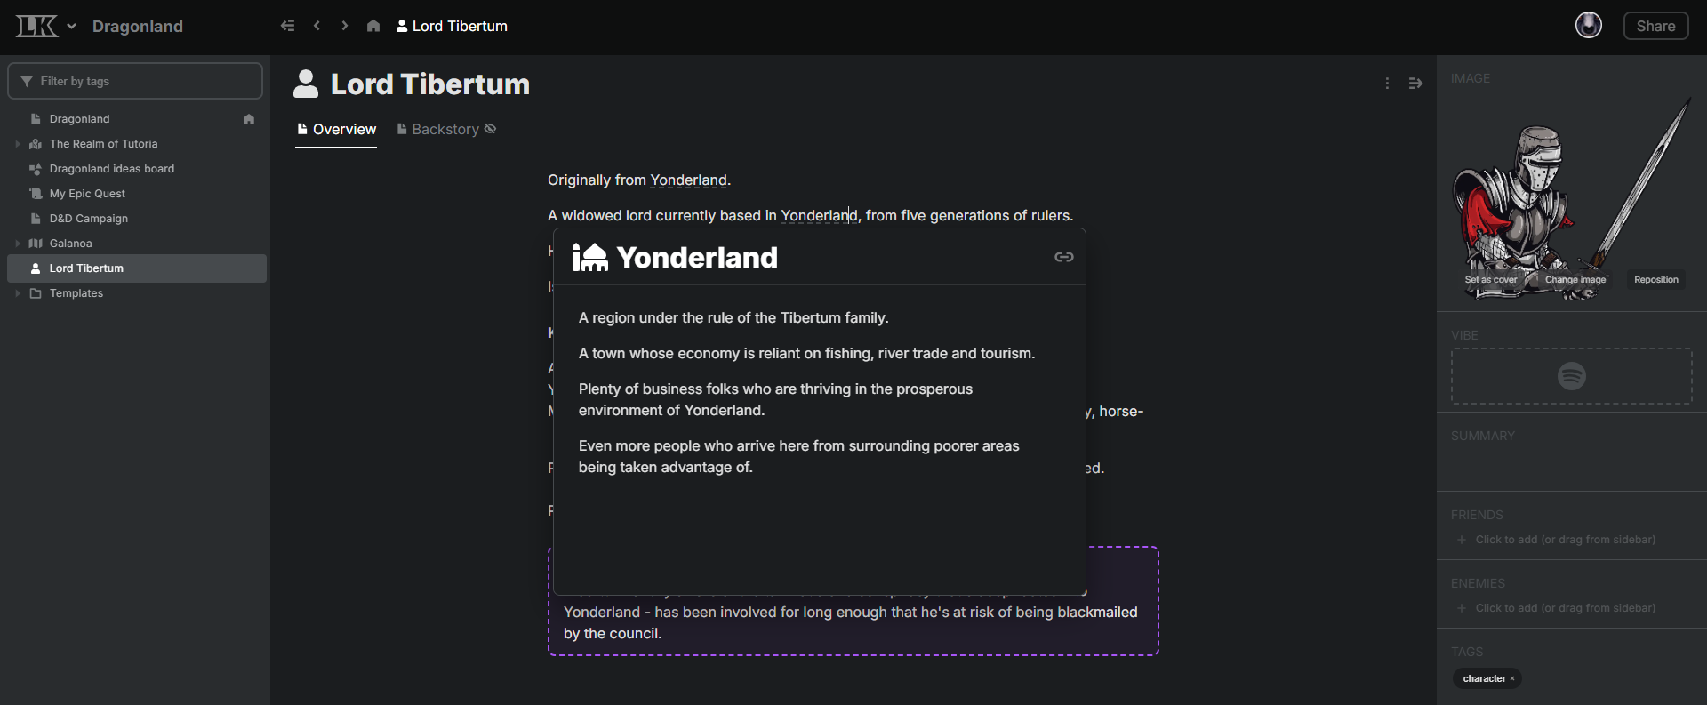Open My Epic Quest in sidebar
Image resolution: width=1707 pixels, height=705 pixels.
(87, 194)
